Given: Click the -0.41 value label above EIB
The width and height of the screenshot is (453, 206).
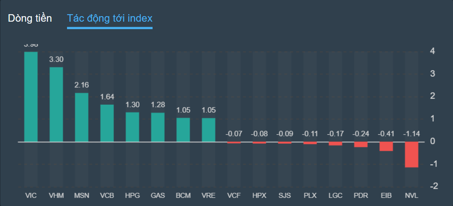Looking at the screenshot, I should pyautogui.click(x=386, y=134).
